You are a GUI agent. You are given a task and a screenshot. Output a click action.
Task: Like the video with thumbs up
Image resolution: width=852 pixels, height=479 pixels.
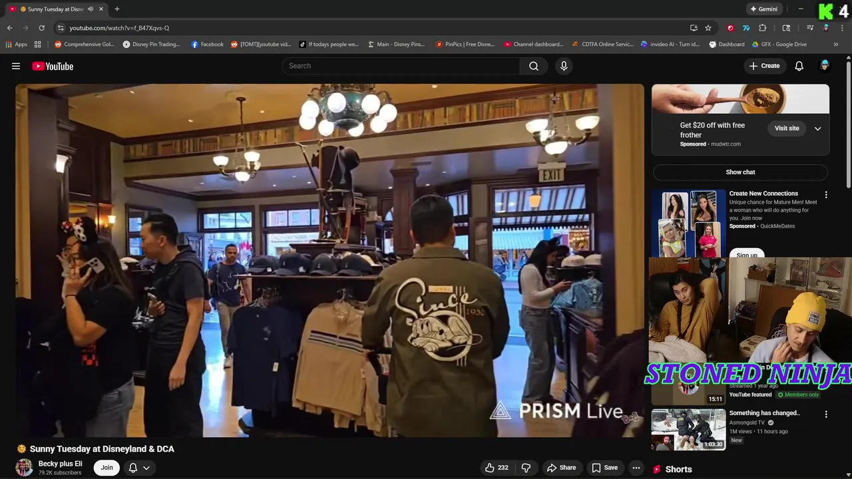[497, 468]
